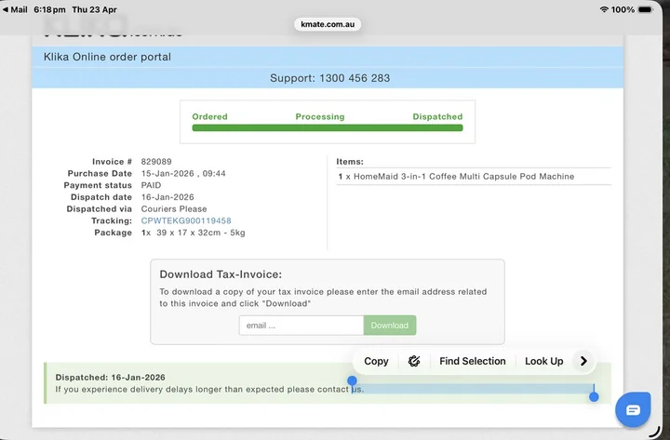Click purchase date '15-Jan-2026 , 09:44'

[183, 173]
